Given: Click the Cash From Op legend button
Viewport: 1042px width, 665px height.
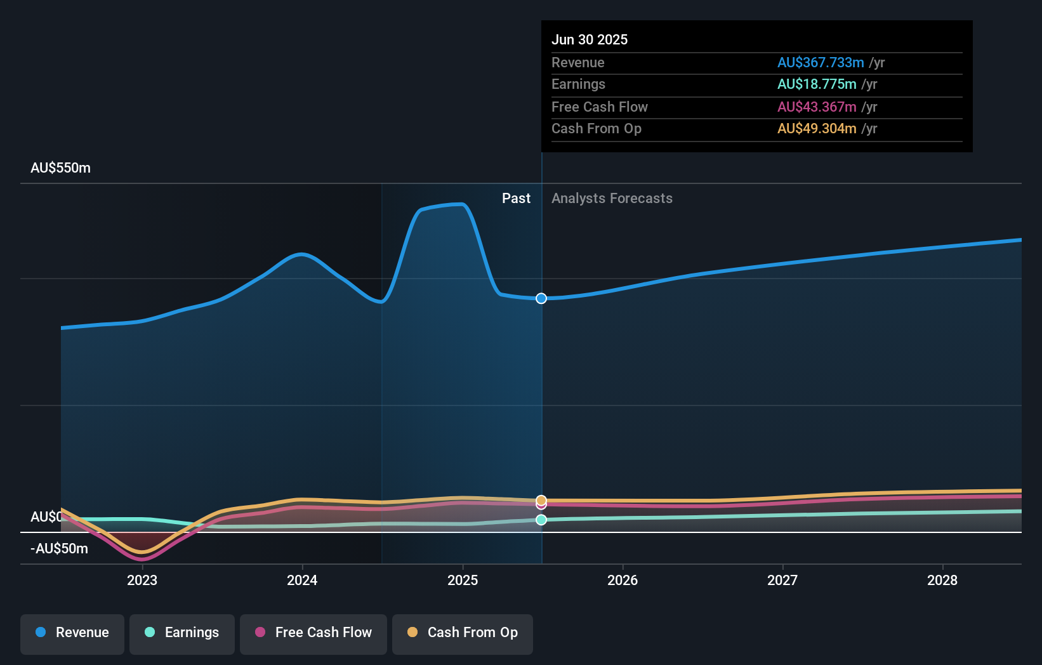Looking at the screenshot, I should (462, 633).
